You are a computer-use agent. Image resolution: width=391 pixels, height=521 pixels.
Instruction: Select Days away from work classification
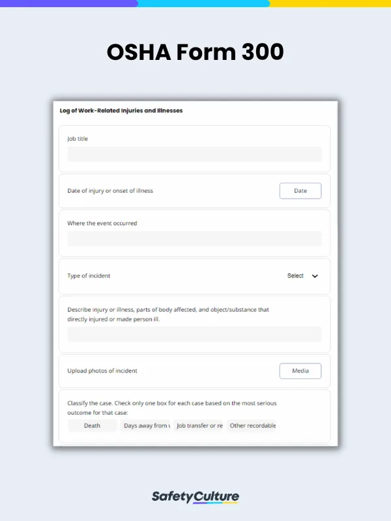(x=145, y=425)
